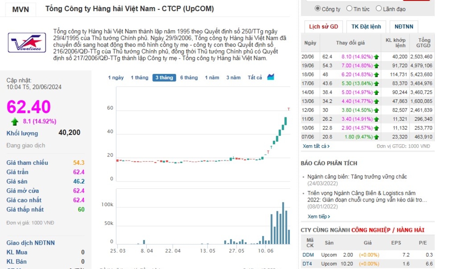The width and height of the screenshot is (449, 269).
Task: Open the chart type icon beside Tất cả
Action: pyautogui.click(x=271, y=77)
